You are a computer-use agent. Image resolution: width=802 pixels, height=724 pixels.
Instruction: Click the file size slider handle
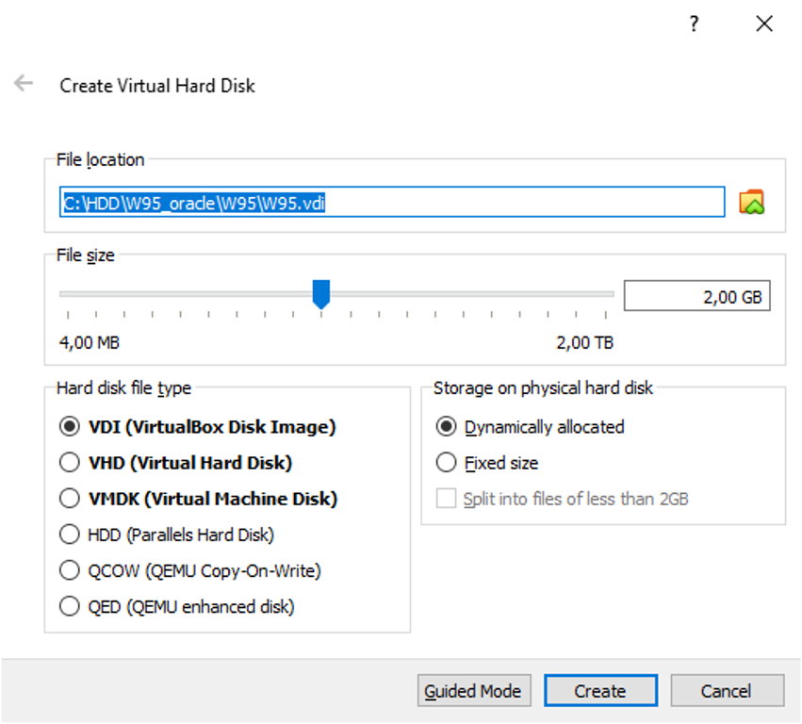coord(321,293)
